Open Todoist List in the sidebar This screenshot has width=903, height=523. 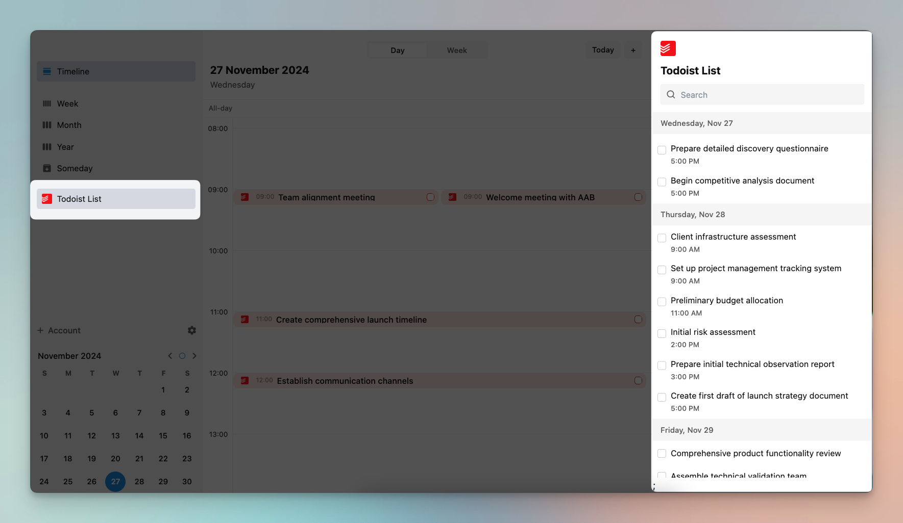click(116, 199)
